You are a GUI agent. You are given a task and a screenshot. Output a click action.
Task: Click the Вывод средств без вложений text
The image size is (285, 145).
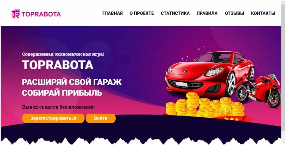click(x=58, y=107)
